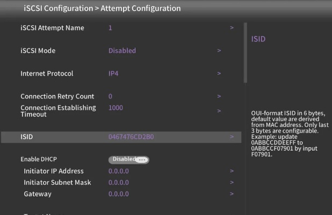Click the arrow at the end of the Internet Protocol row
This screenshot has height=215, width=332.
click(x=219, y=73)
